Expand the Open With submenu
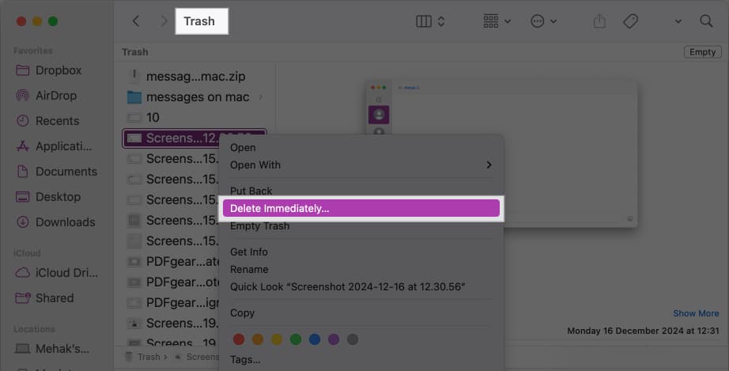Screen dimensions: 729x371 pos(361,165)
